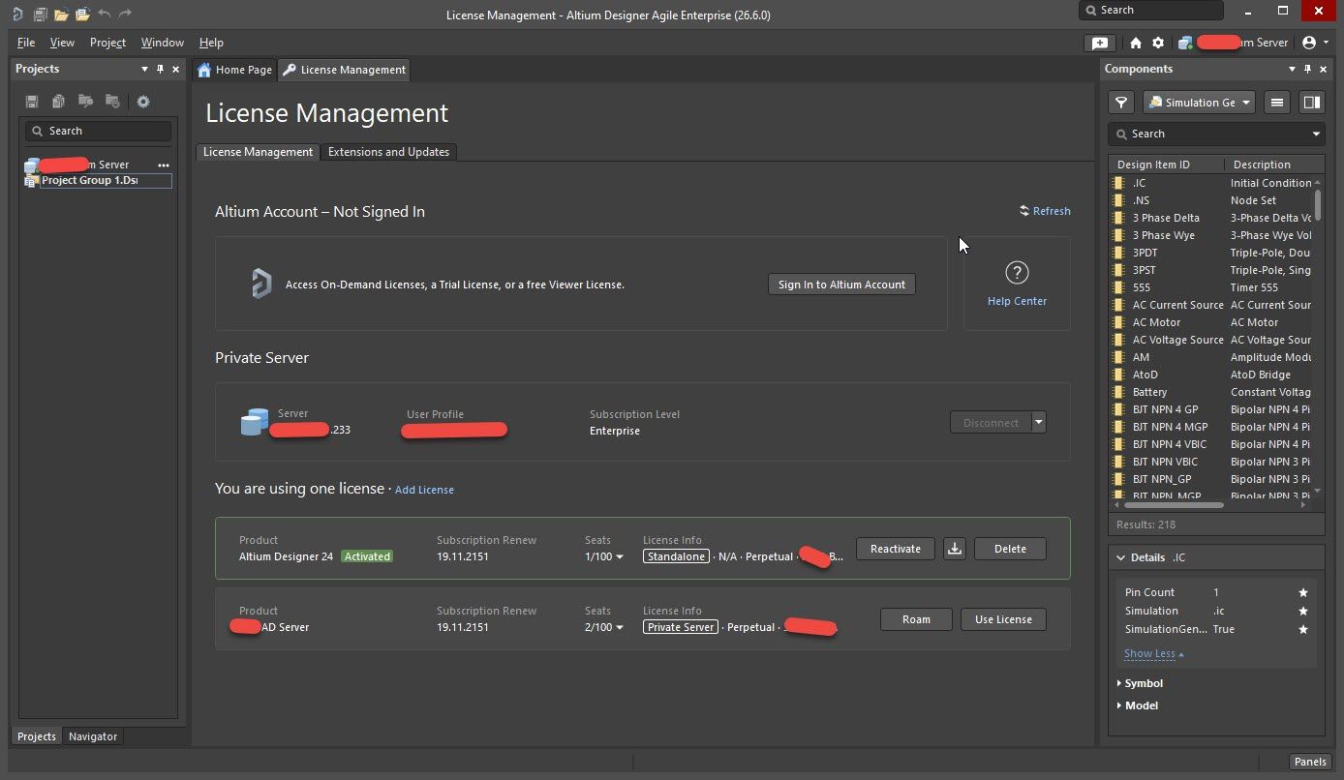
Task: Click the download icon on Altium Designer 24 license
Action: 955,549
